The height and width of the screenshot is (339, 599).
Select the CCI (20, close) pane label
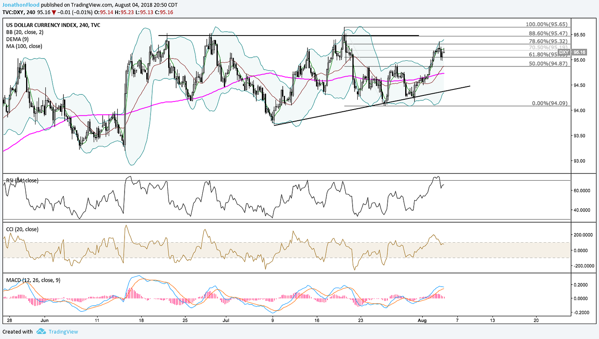[x=22, y=229]
